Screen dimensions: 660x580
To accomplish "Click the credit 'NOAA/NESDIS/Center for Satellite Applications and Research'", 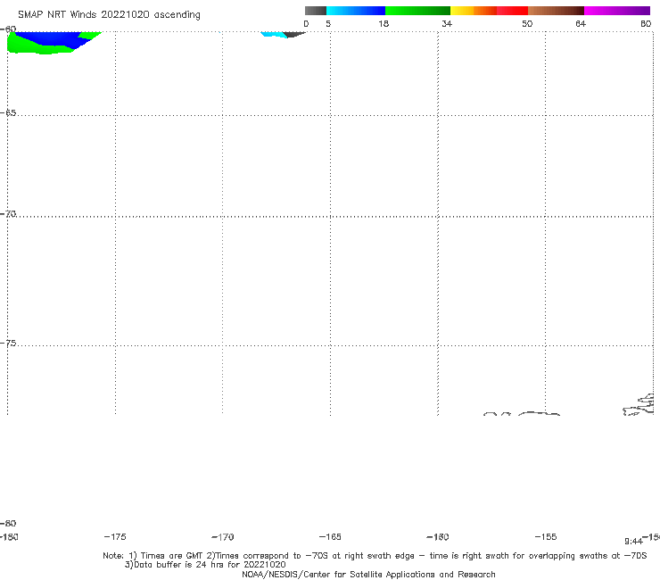I will click(x=368, y=575).
